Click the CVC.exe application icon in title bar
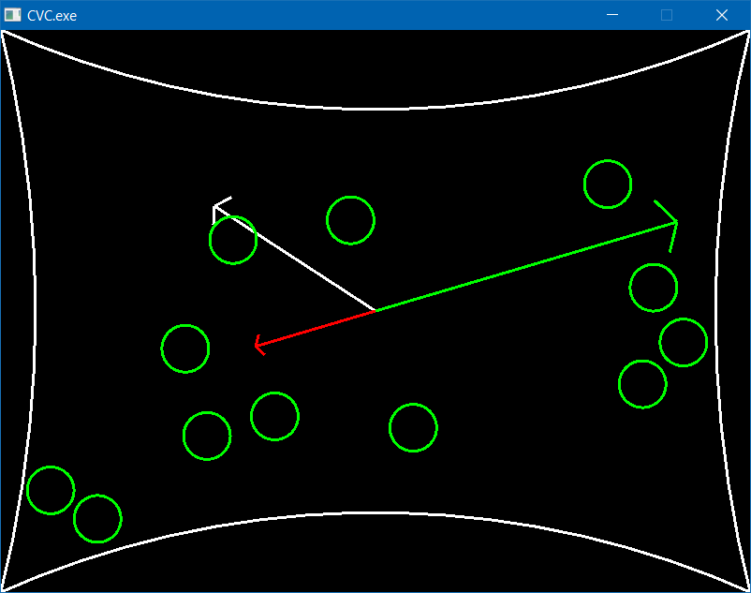The height and width of the screenshot is (593, 751). point(13,15)
